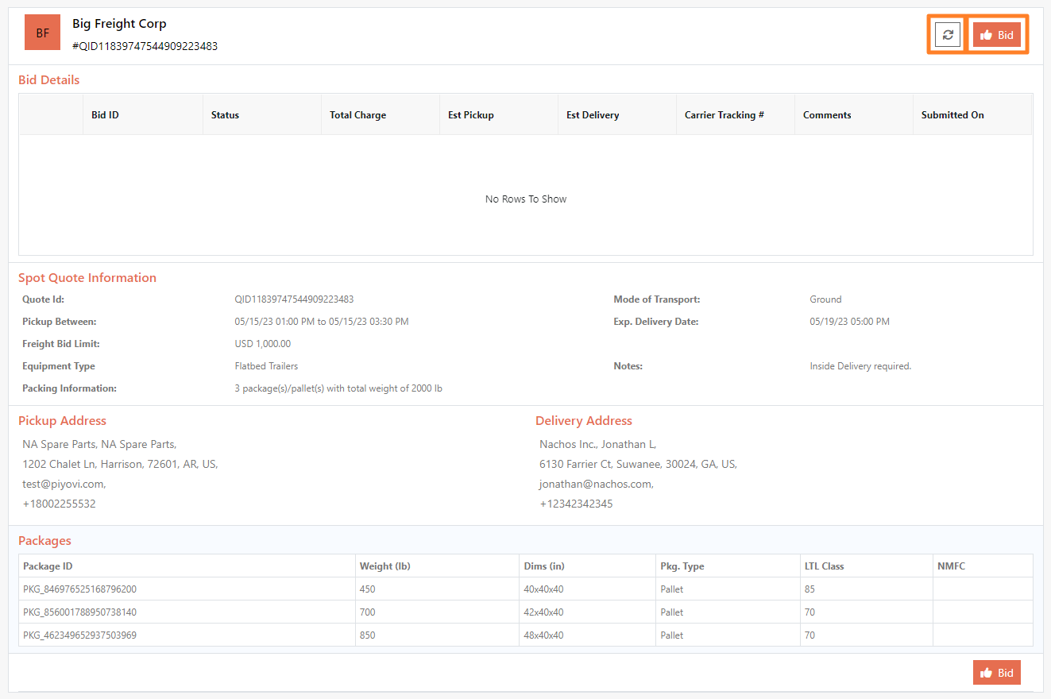
Task: Click the 6130 Farrier Ct delivery address line
Action: [638, 464]
